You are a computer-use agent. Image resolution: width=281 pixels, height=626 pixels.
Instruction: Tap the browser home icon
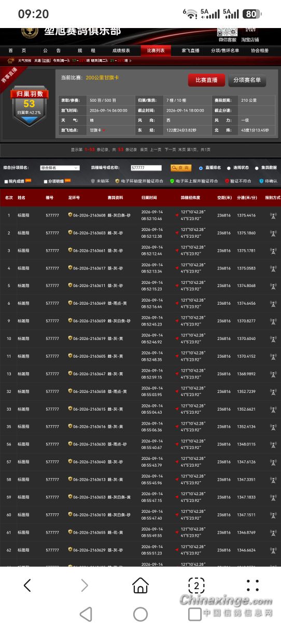coord(140,586)
